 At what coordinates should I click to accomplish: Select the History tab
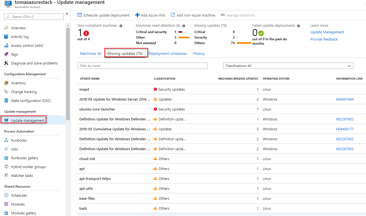[199, 53]
